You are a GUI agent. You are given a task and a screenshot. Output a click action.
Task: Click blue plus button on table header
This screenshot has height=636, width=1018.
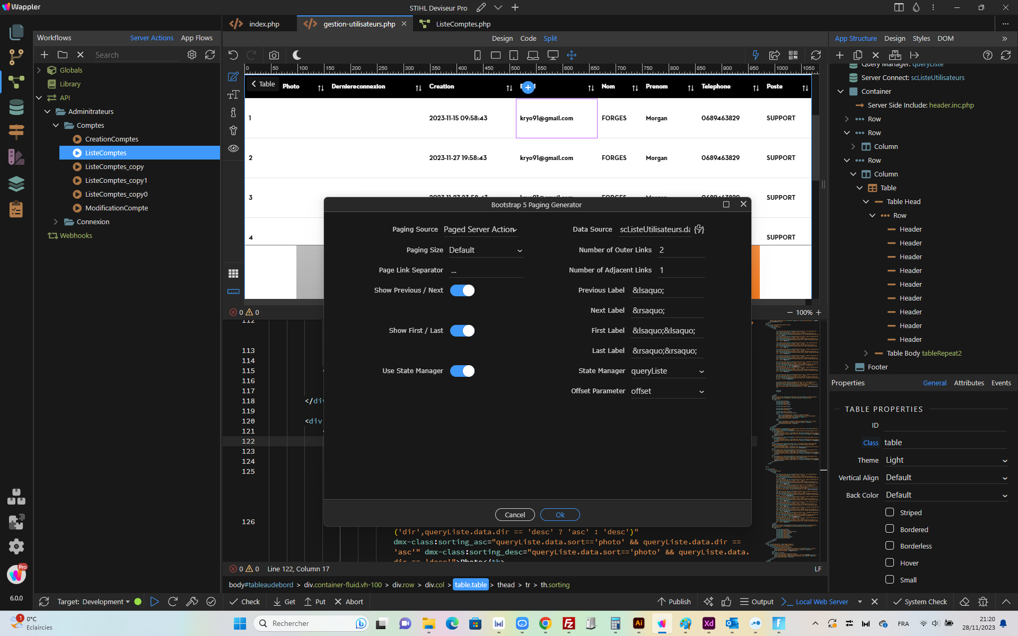click(528, 87)
